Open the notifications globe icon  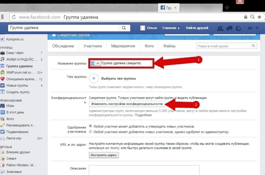click(x=238, y=28)
